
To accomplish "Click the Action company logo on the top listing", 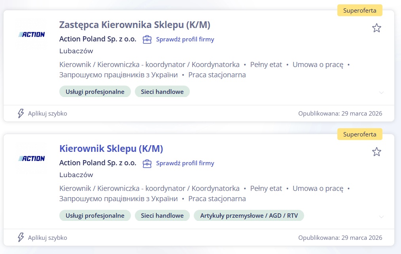I will pos(32,35).
